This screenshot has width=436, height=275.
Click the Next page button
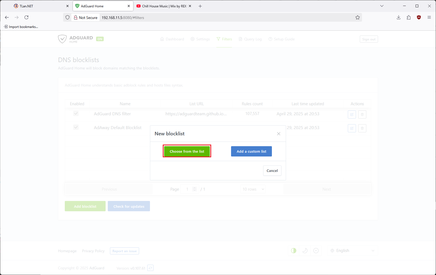(x=327, y=189)
